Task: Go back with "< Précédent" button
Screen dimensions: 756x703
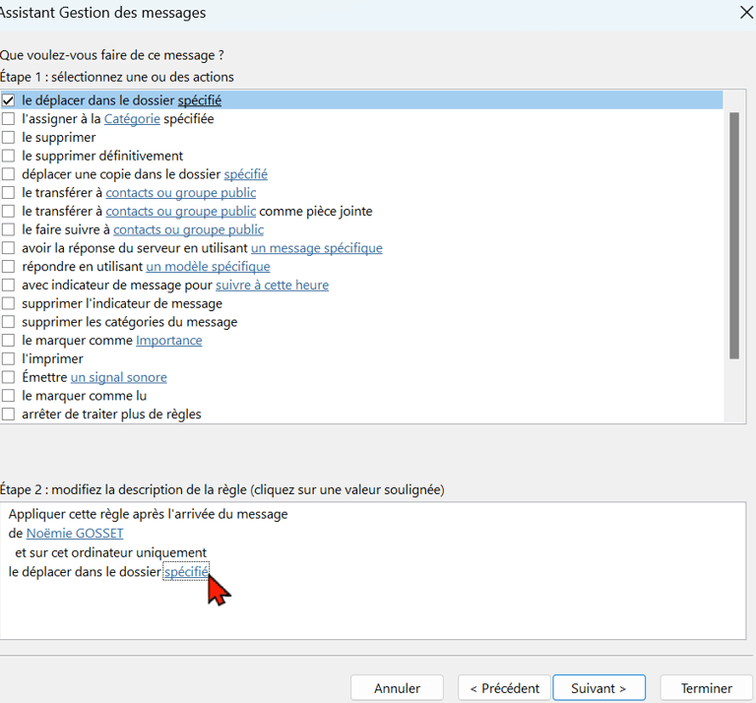Action: 504,688
